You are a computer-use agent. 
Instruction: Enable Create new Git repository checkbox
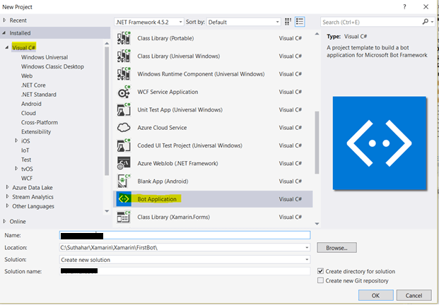(x=320, y=280)
